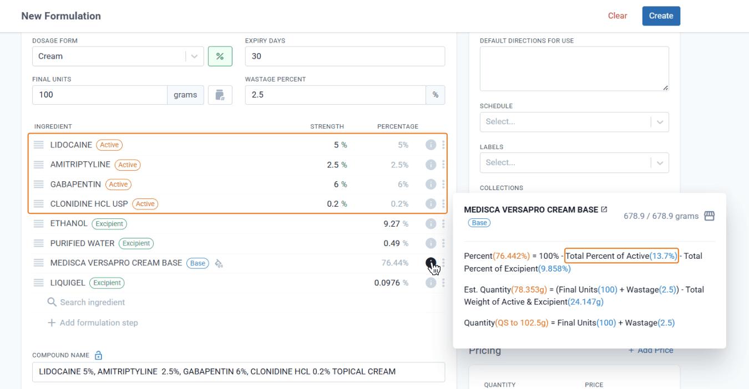Open the Labels select dropdown
Viewport: 749px width, 389px height.
(574, 163)
